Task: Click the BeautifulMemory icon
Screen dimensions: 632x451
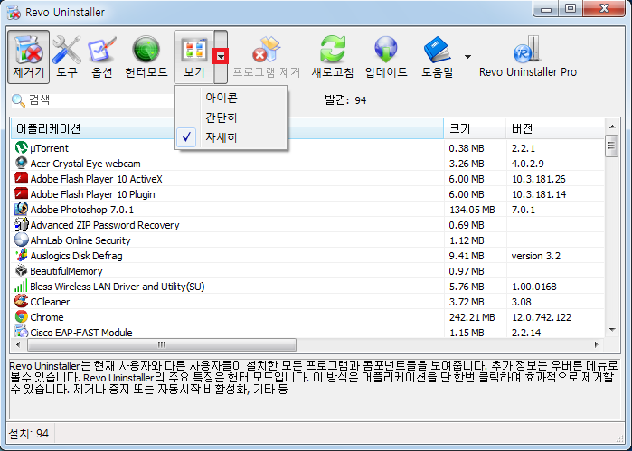Action: [21, 270]
